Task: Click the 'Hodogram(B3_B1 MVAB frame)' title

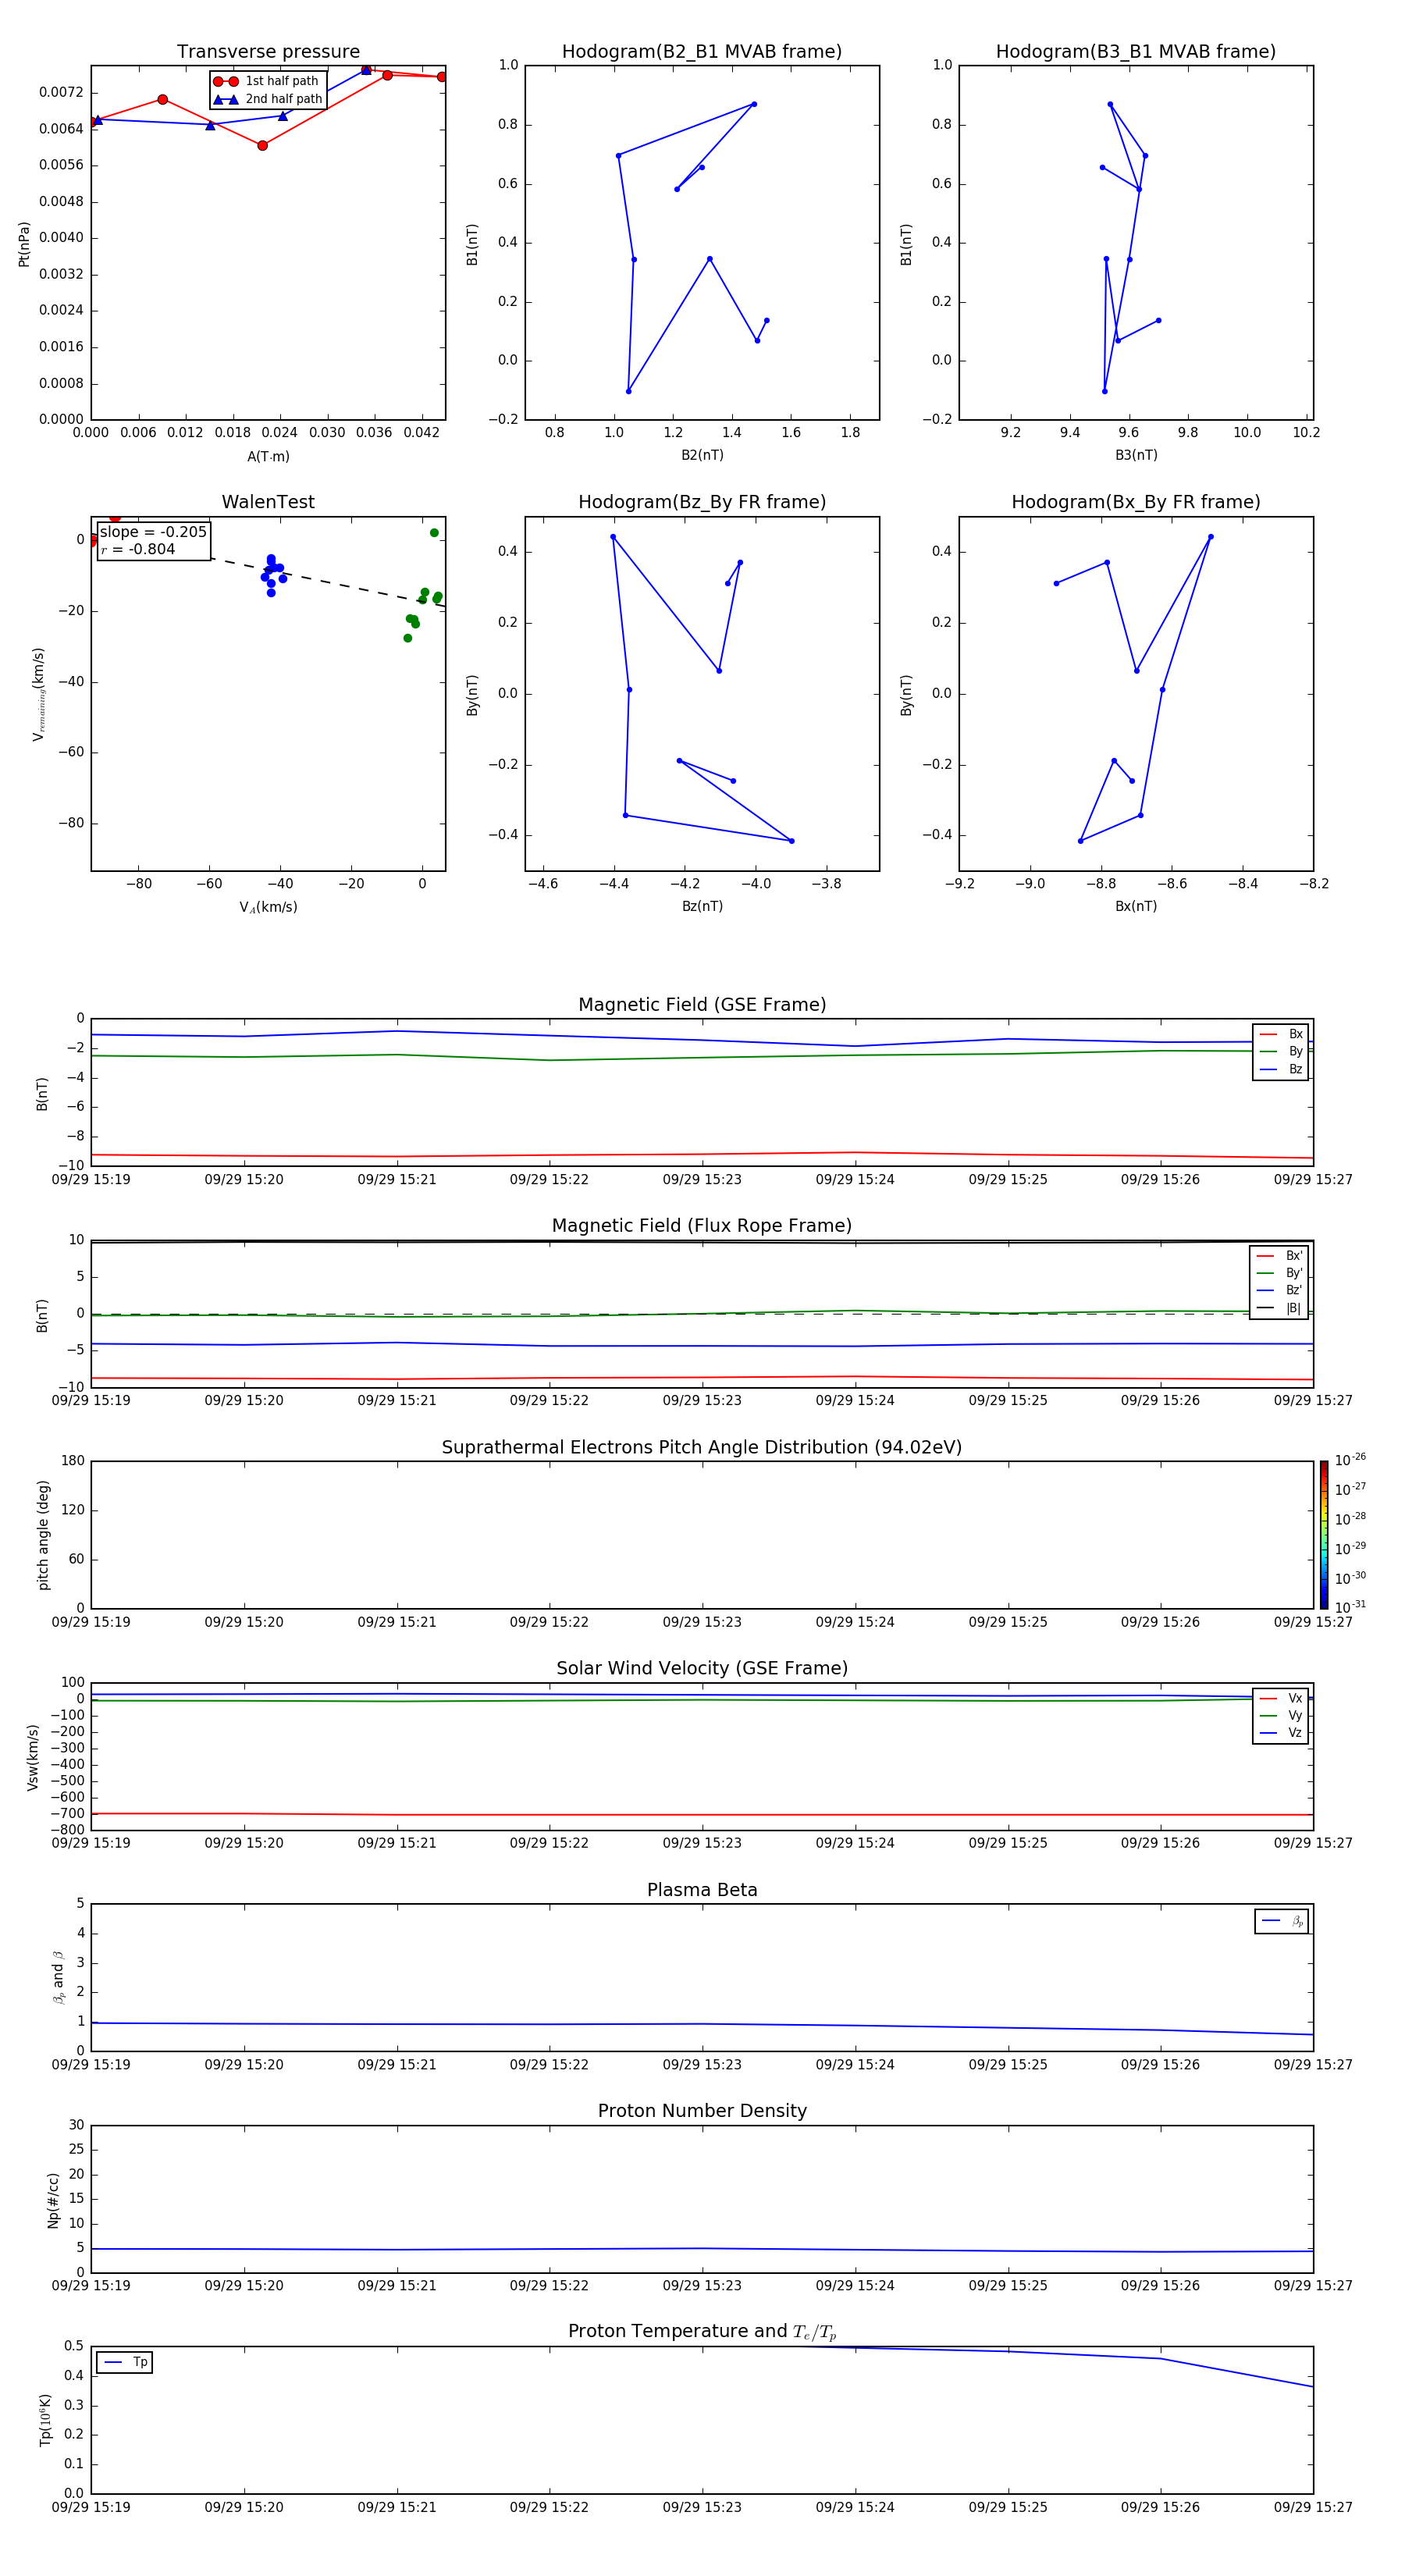Action: click(x=1136, y=52)
